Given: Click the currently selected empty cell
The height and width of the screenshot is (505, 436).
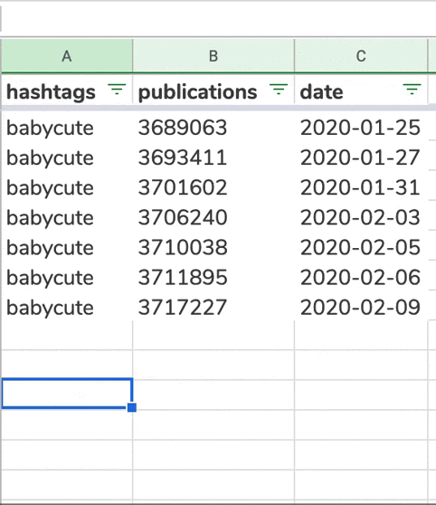Looking at the screenshot, I should (67, 394).
